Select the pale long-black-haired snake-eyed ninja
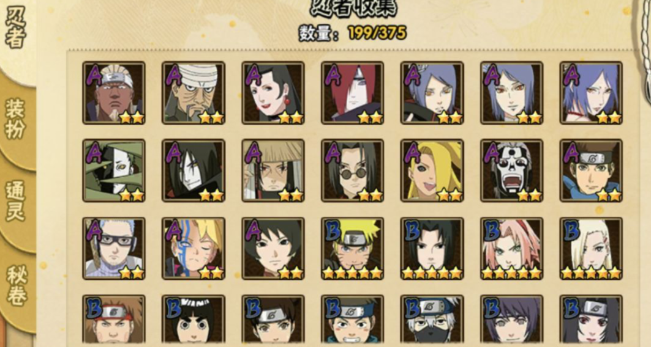 194,170
